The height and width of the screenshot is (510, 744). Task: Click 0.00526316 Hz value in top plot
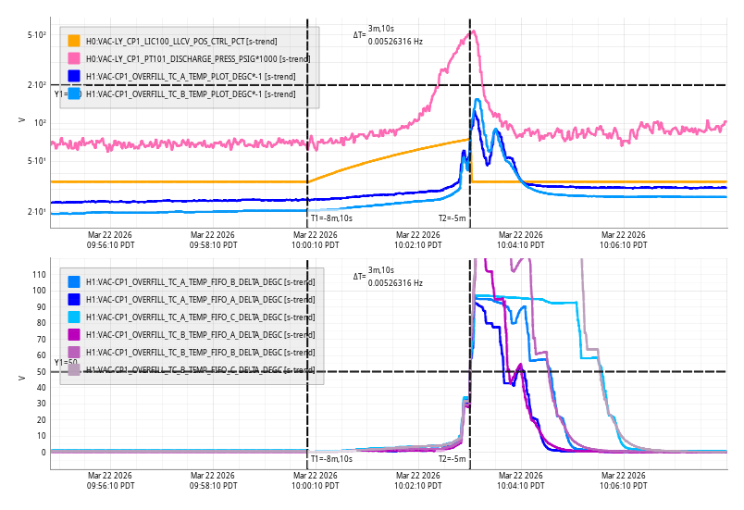(x=395, y=42)
